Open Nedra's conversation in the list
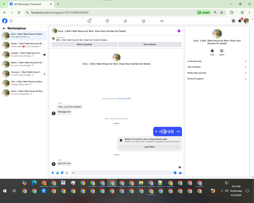Screen dimensions: 254x203 pyautogui.click(x=24, y=64)
